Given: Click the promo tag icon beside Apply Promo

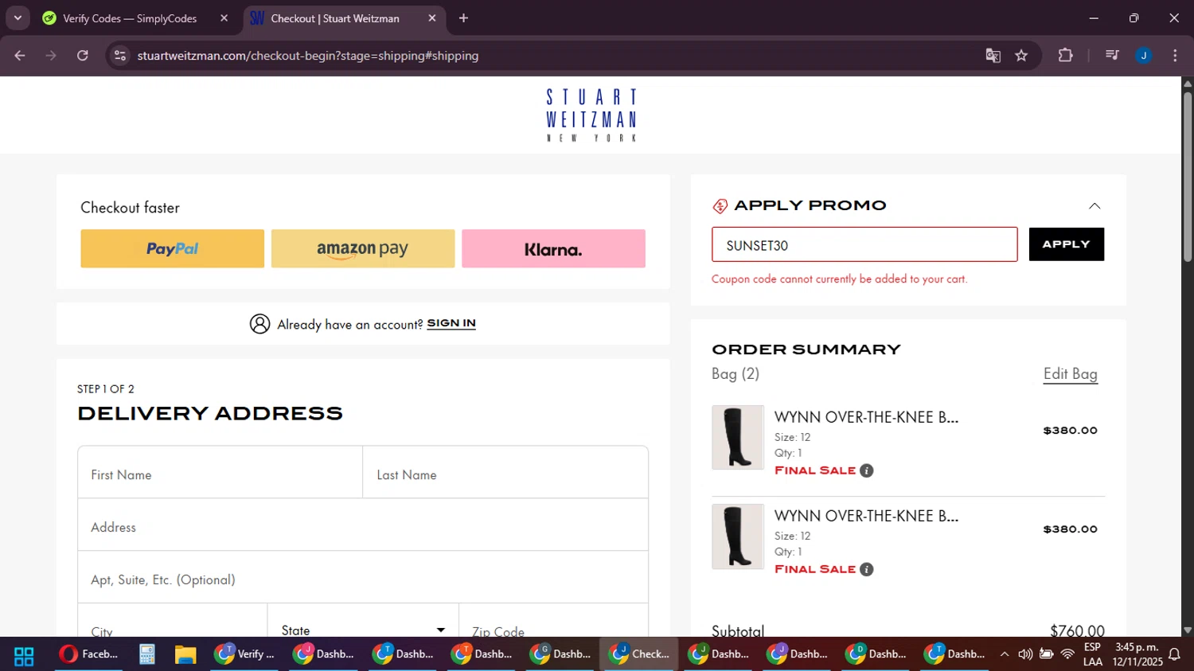Looking at the screenshot, I should pyautogui.click(x=720, y=206).
